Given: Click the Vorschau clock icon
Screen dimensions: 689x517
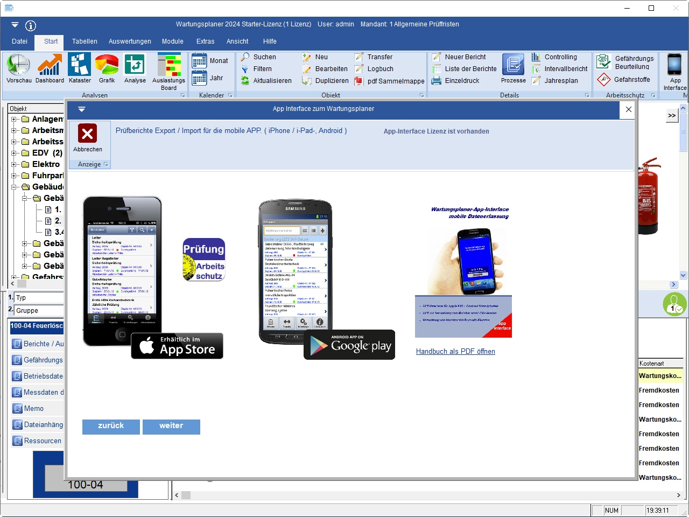Looking at the screenshot, I should tap(18, 65).
